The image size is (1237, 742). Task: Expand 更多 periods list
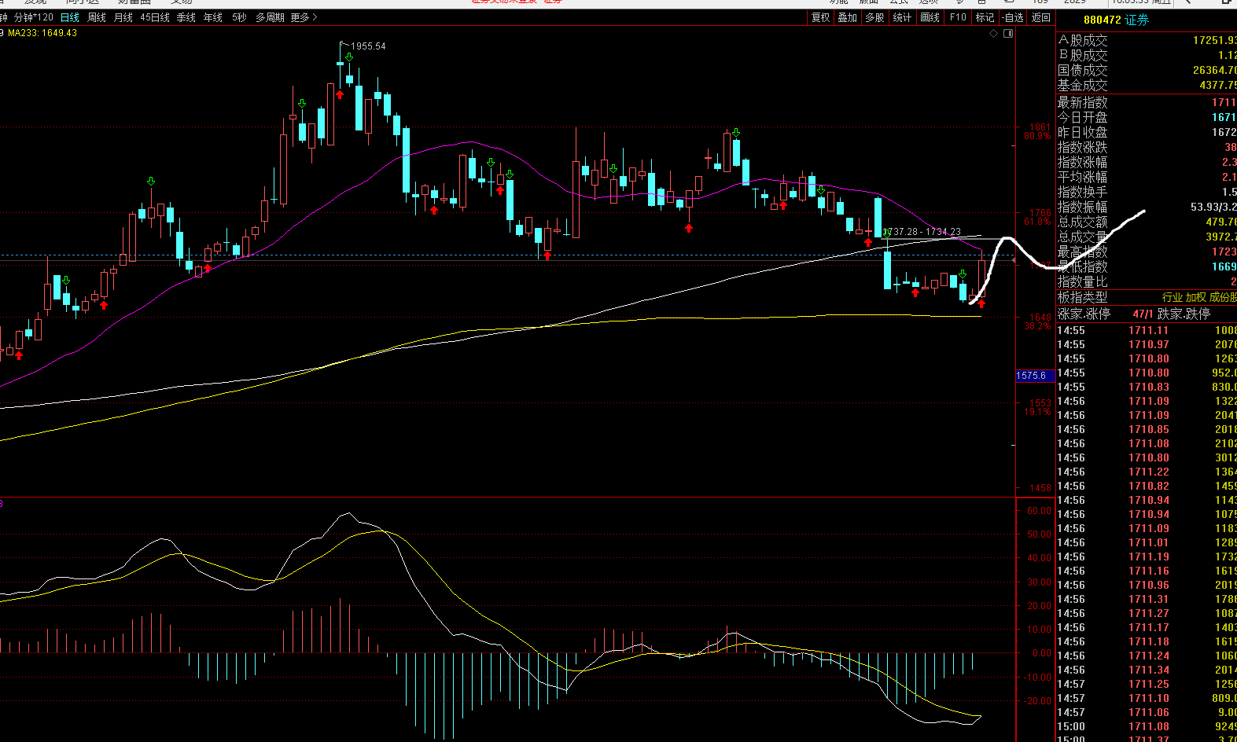(x=304, y=17)
